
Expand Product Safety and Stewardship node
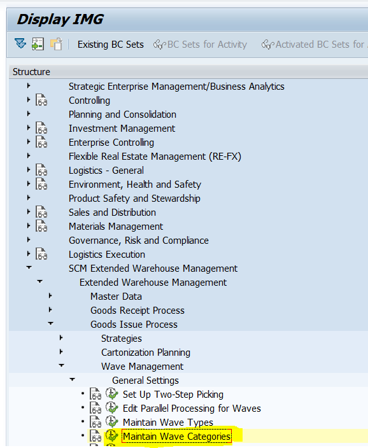28,197
